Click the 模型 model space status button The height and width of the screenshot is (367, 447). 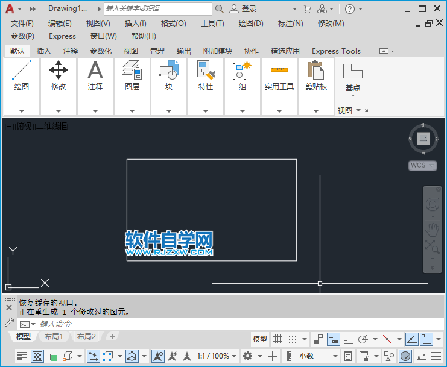[x=260, y=339]
